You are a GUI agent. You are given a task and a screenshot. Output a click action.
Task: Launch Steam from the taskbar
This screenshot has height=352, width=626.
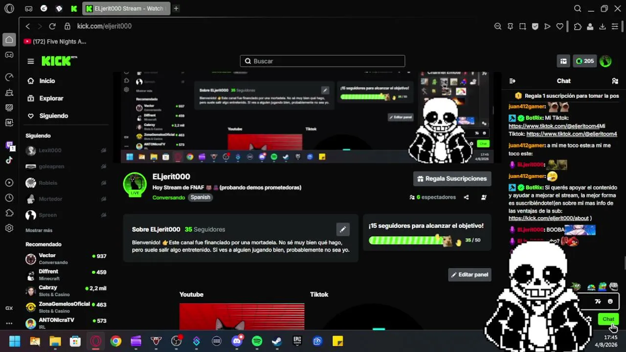coord(277,341)
